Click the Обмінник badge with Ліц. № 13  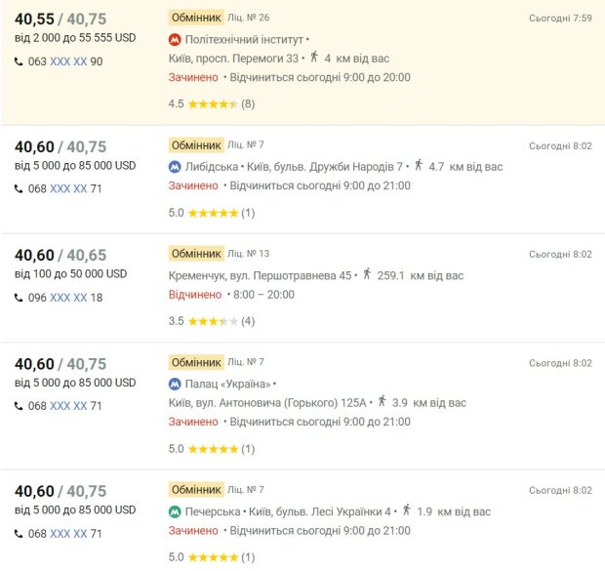[x=196, y=254]
